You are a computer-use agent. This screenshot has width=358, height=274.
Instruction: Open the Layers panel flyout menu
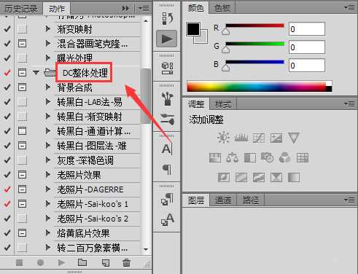(x=349, y=200)
